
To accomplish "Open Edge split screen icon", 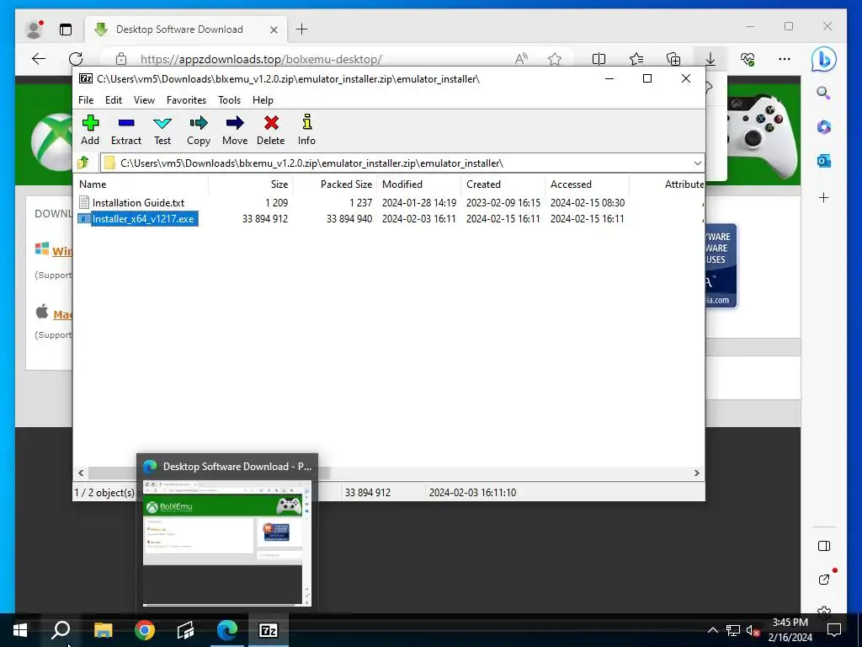I will [599, 59].
